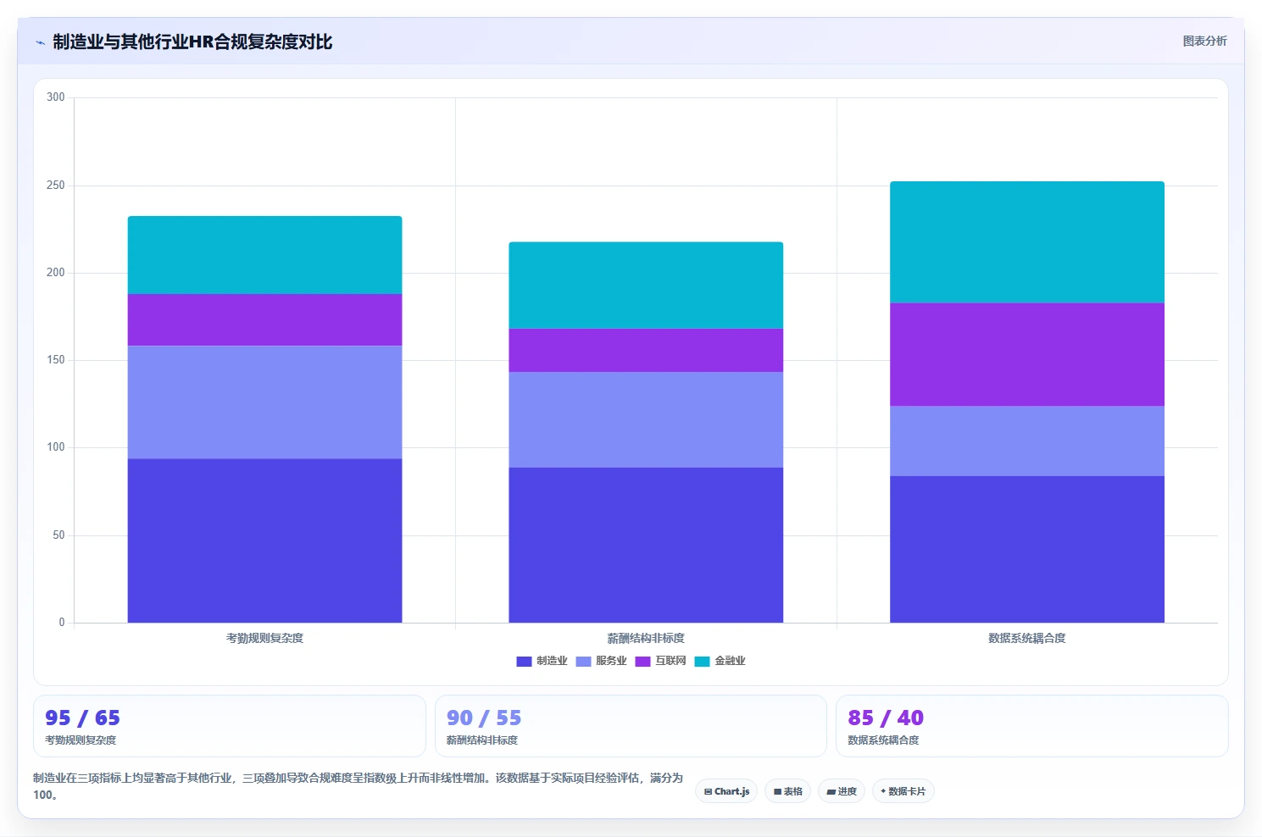Click y-axis tick label 250
1262x837 pixels.
pos(56,186)
